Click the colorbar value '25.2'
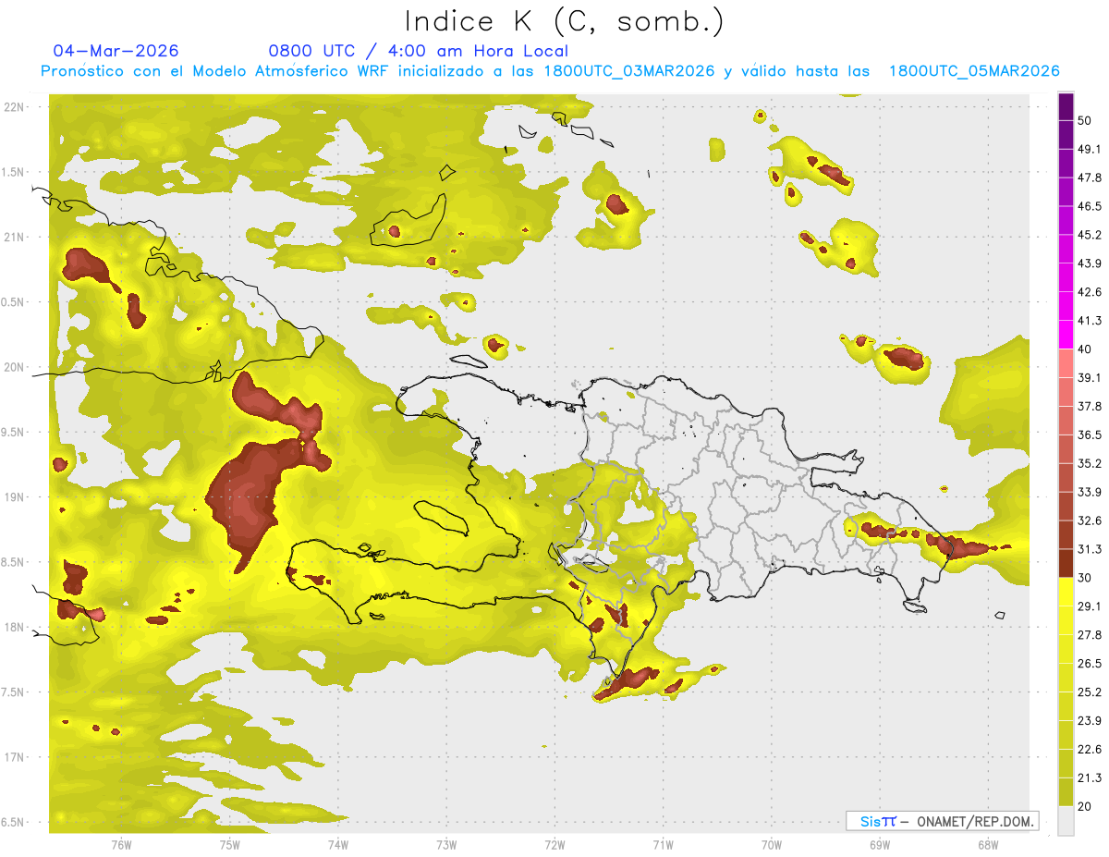1109x857 pixels. pos(1090,692)
